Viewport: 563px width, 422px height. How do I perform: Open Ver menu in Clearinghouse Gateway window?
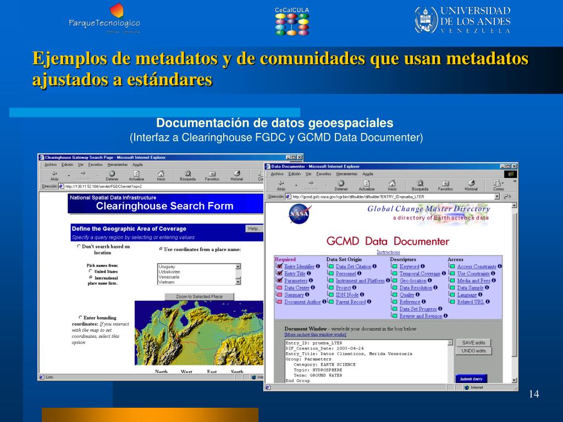tap(81, 165)
